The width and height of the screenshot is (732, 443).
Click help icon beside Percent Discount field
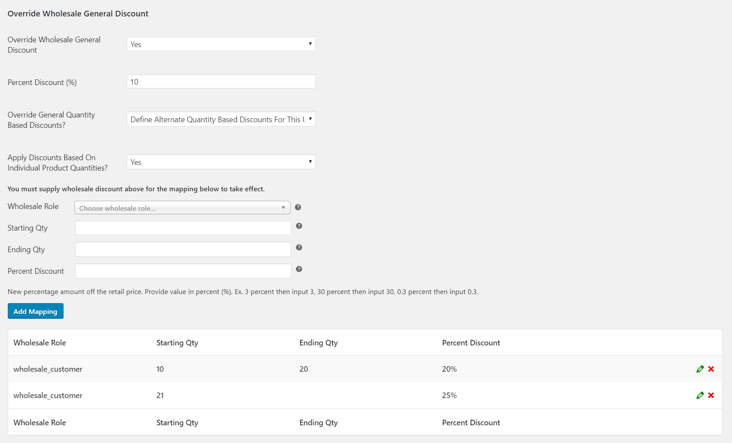[x=299, y=269]
